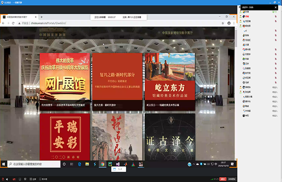282x182 pixels.
Task: Open the 伟大的变革 网上展馆 exhibition
Action: (64, 81)
